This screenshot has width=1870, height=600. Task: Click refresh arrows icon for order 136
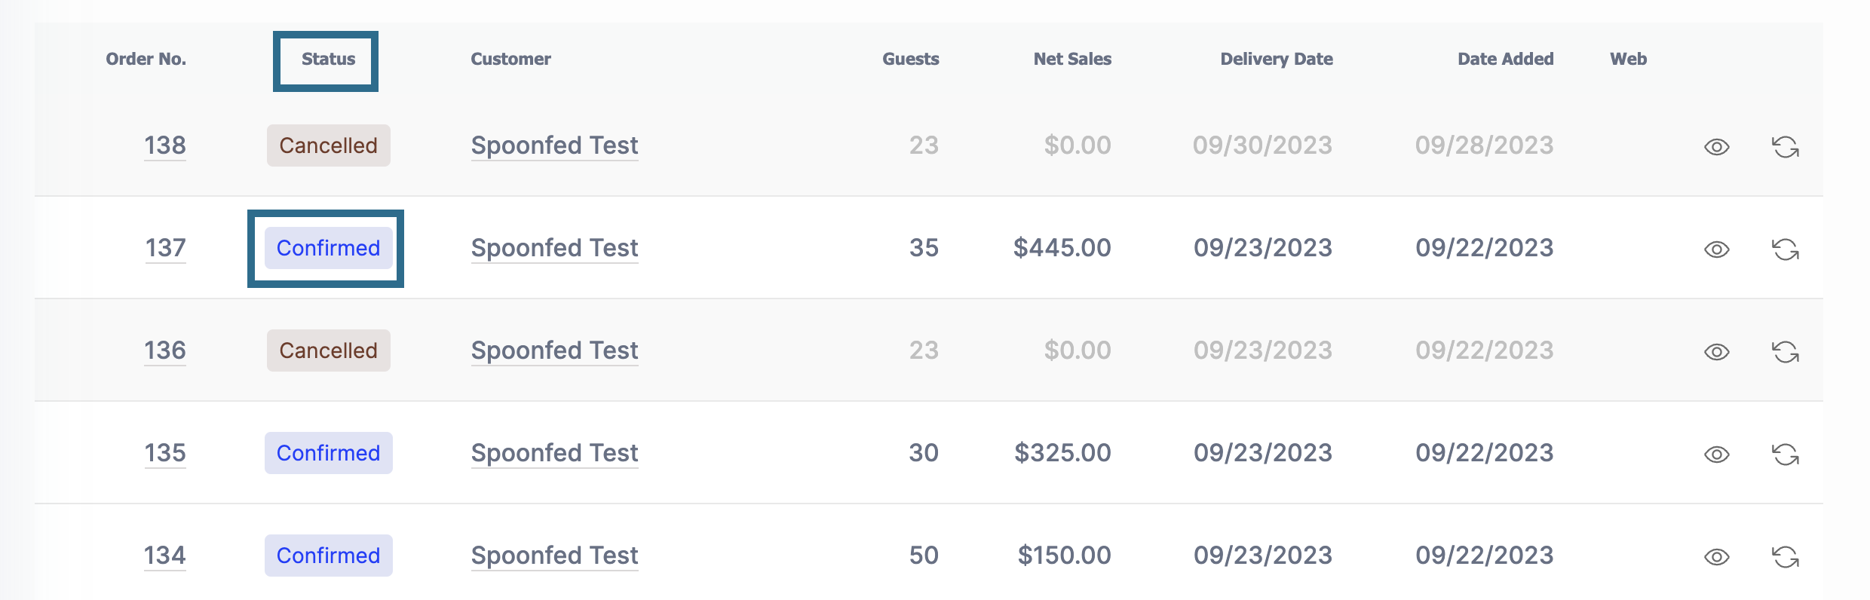[x=1785, y=352]
